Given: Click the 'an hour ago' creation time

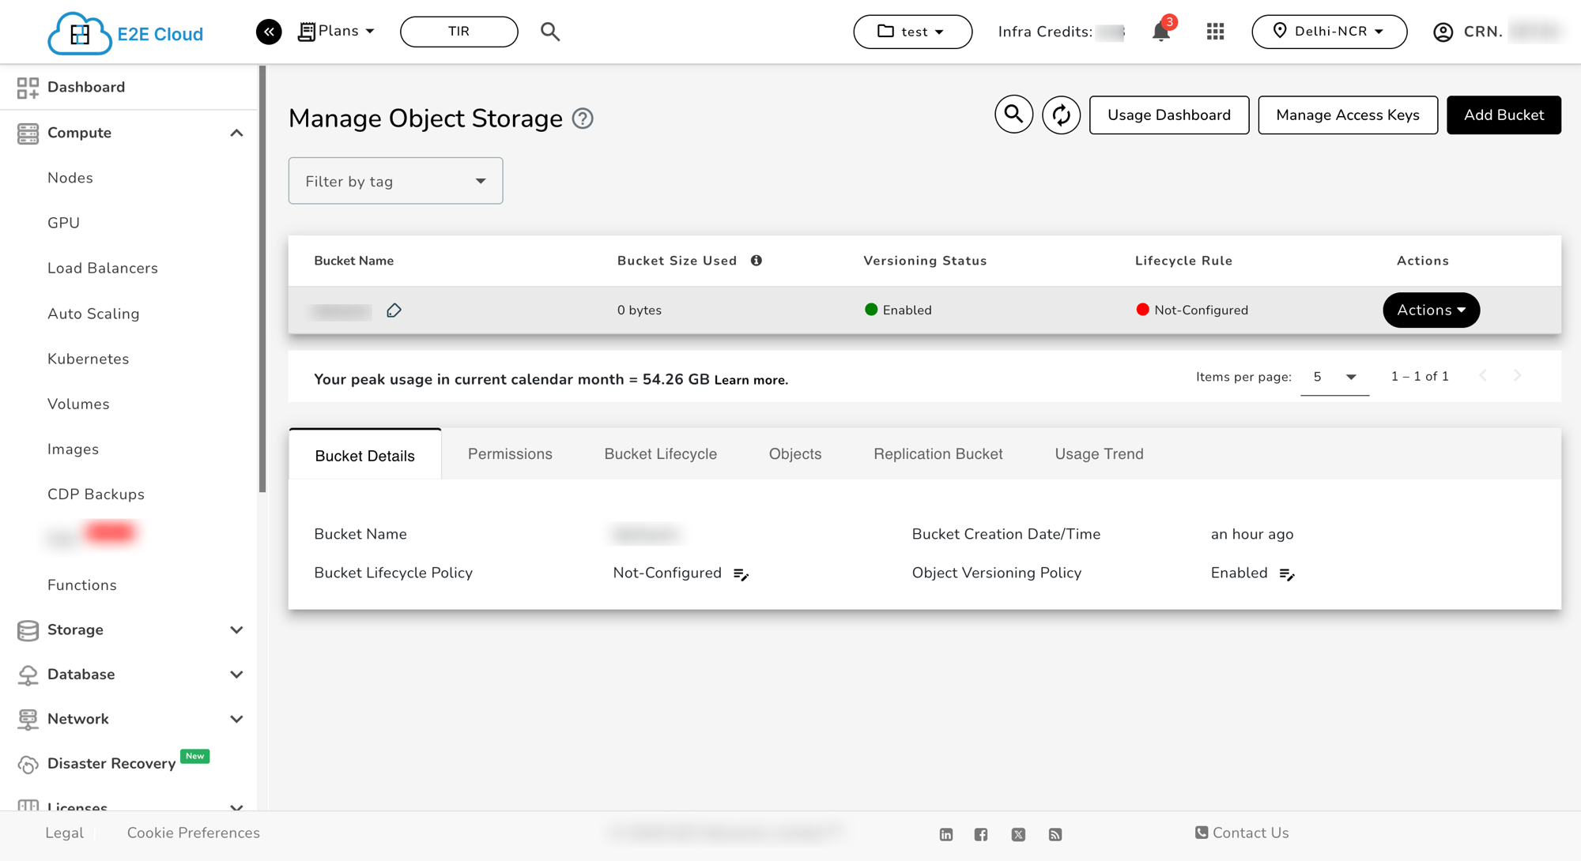Looking at the screenshot, I should tap(1252, 534).
